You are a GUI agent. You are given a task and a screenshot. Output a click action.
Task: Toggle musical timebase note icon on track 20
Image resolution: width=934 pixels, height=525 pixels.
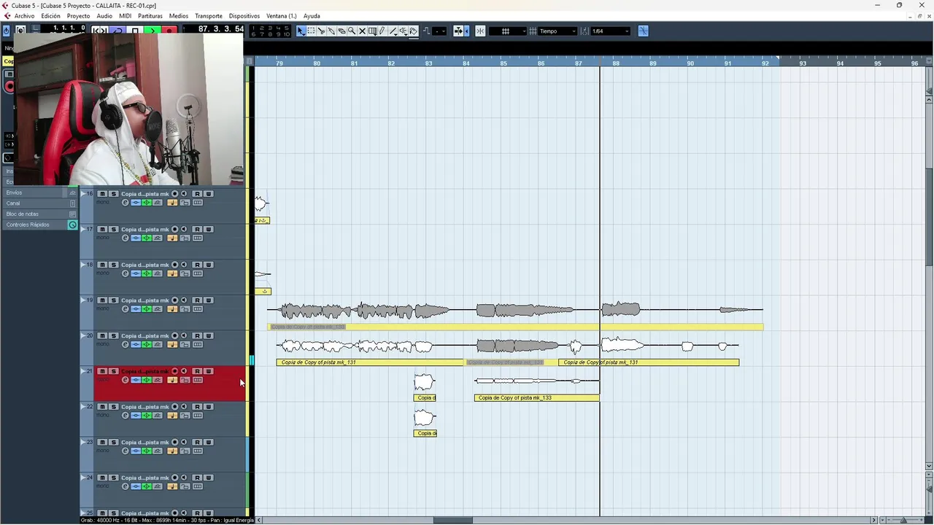[x=172, y=345]
